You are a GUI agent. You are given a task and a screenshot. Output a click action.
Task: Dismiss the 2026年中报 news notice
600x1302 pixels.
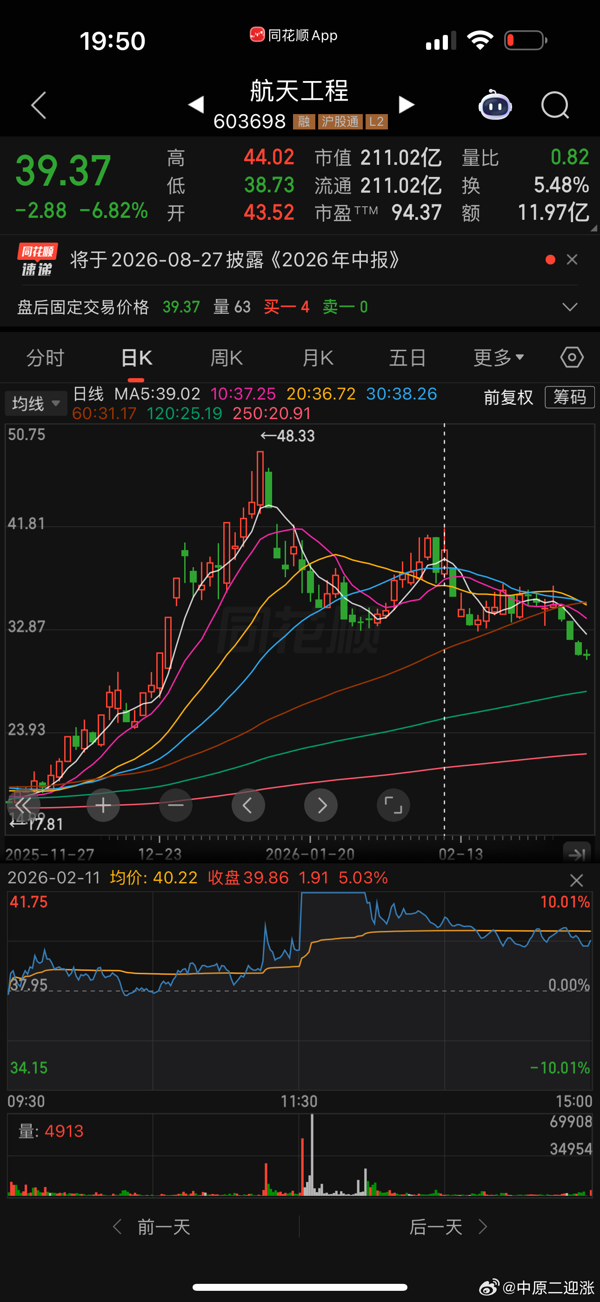[572, 260]
